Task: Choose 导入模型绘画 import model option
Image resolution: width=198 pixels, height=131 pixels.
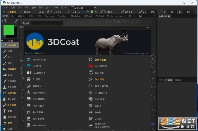Action: pyautogui.click(x=98, y=92)
